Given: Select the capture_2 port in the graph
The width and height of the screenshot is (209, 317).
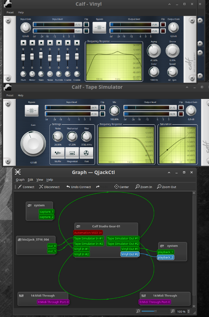Looking at the screenshot, I should (x=47, y=217).
